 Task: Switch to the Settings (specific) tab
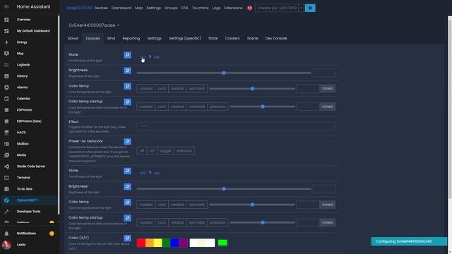[185, 38]
